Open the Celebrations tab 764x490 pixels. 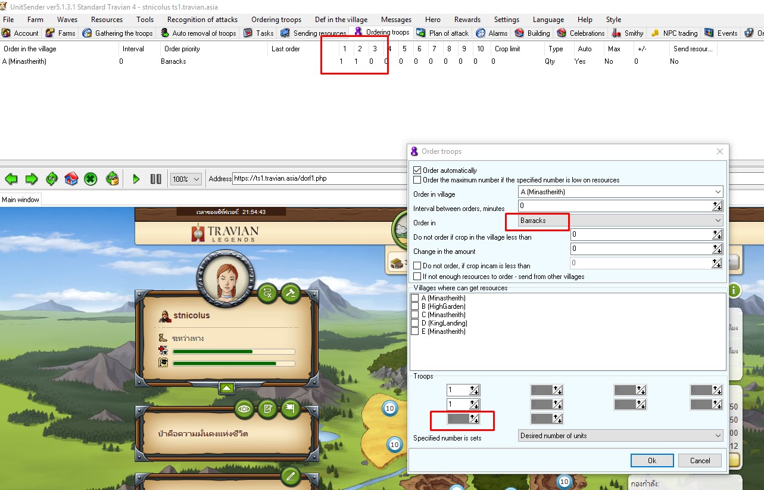pos(581,33)
